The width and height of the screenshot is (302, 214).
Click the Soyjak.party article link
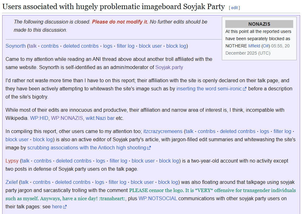click(169, 67)
